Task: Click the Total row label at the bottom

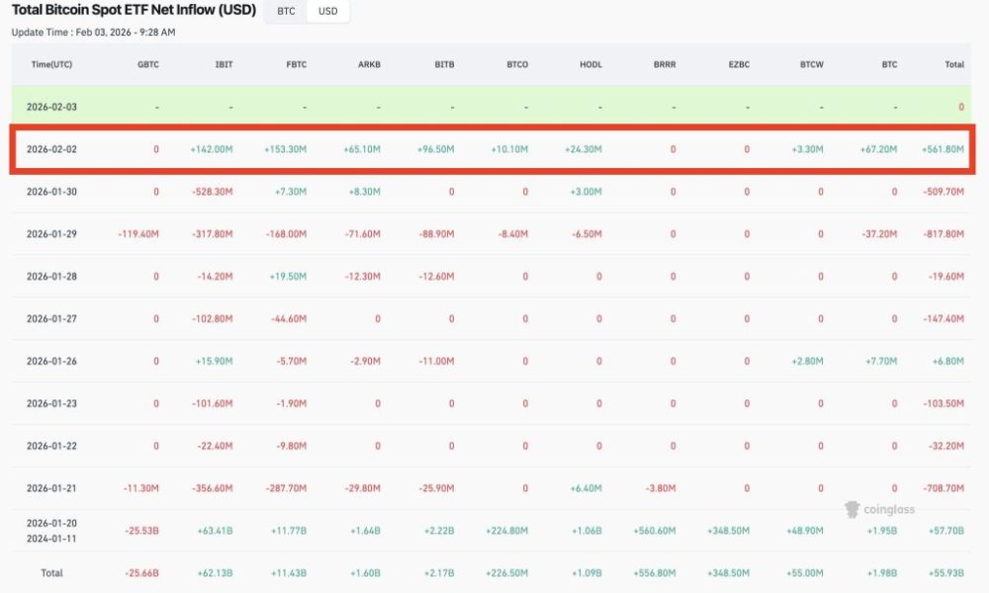Action: pyautogui.click(x=50, y=571)
